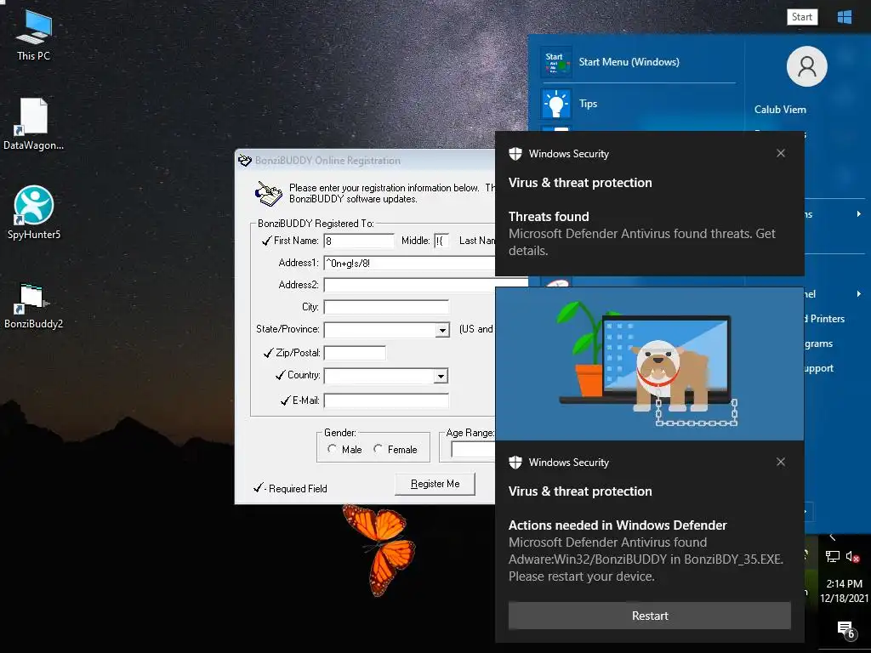The width and height of the screenshot is (871, 653).
Task: Click 'Threats found' notification heading
Action: pos(549,217)
